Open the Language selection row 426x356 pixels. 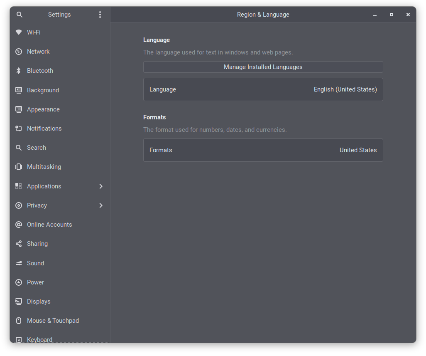click(x=263, y=89)
